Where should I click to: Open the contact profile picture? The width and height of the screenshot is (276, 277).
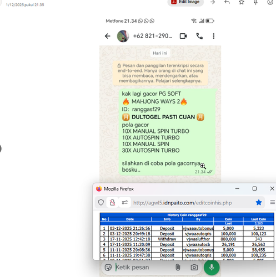(x=123, y=36)
